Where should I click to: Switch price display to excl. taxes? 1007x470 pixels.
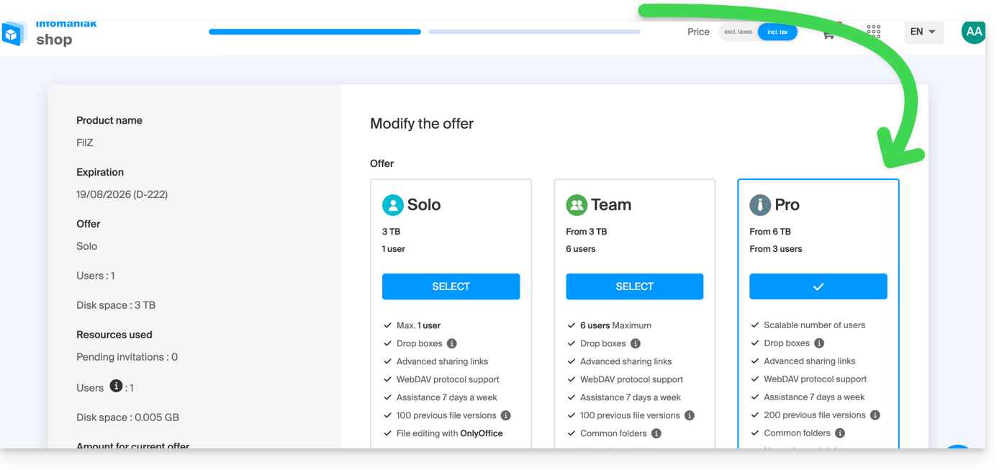(738, 32)
